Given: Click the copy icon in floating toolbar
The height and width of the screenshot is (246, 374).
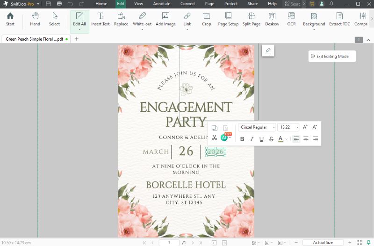Looking at the screenshot, I should point(214,128).
